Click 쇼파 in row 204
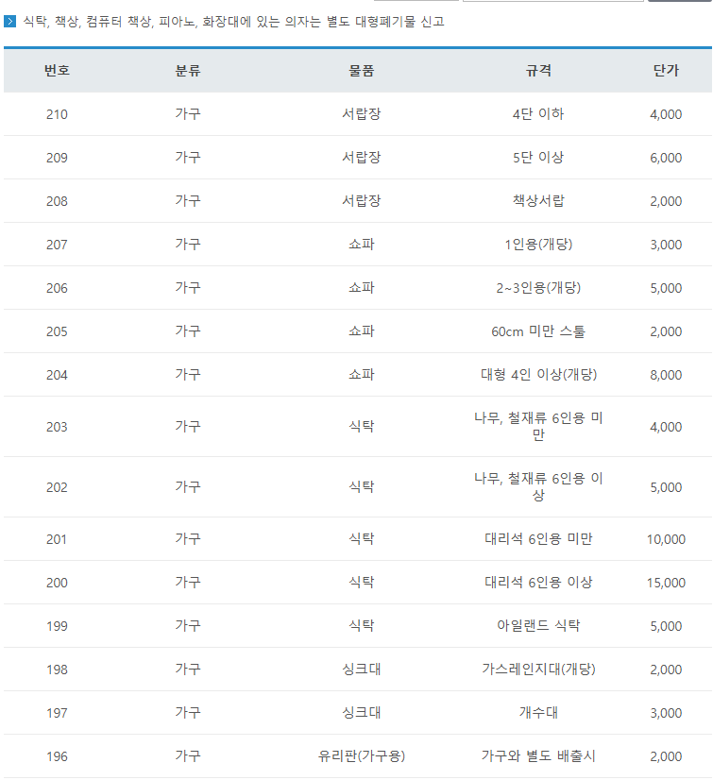Image resolution: width=713 pixels, height=780 pixels. tap(362, 375)
